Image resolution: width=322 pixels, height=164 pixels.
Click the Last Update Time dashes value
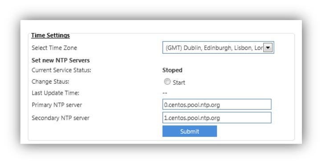tap(165, 93)
